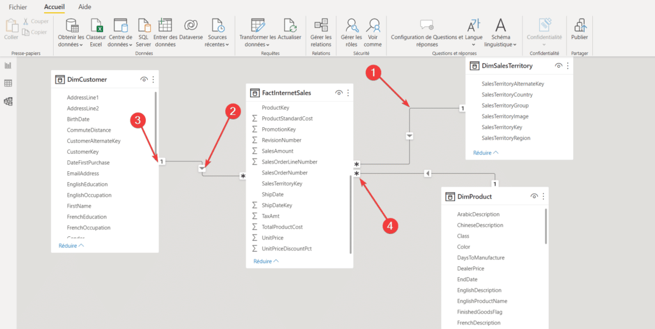Connect via SQL Server icon
Viewport: 655px width, 329px height.
[x=144, y=26]
